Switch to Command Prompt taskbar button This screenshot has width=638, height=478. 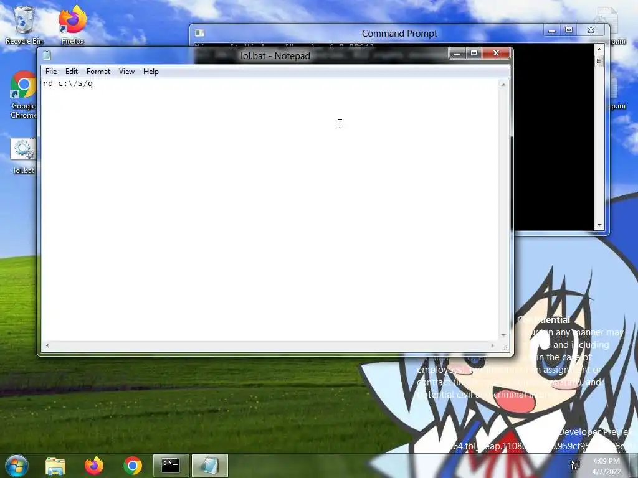pos(171,466)
